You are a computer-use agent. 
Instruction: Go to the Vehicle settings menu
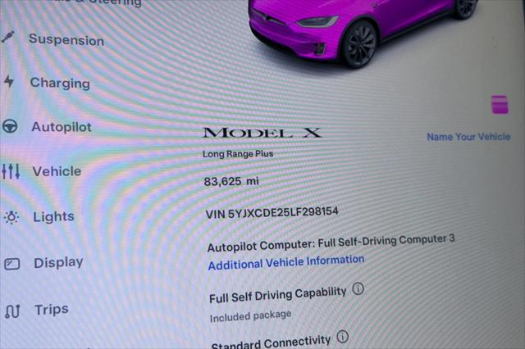coord(57,171)
